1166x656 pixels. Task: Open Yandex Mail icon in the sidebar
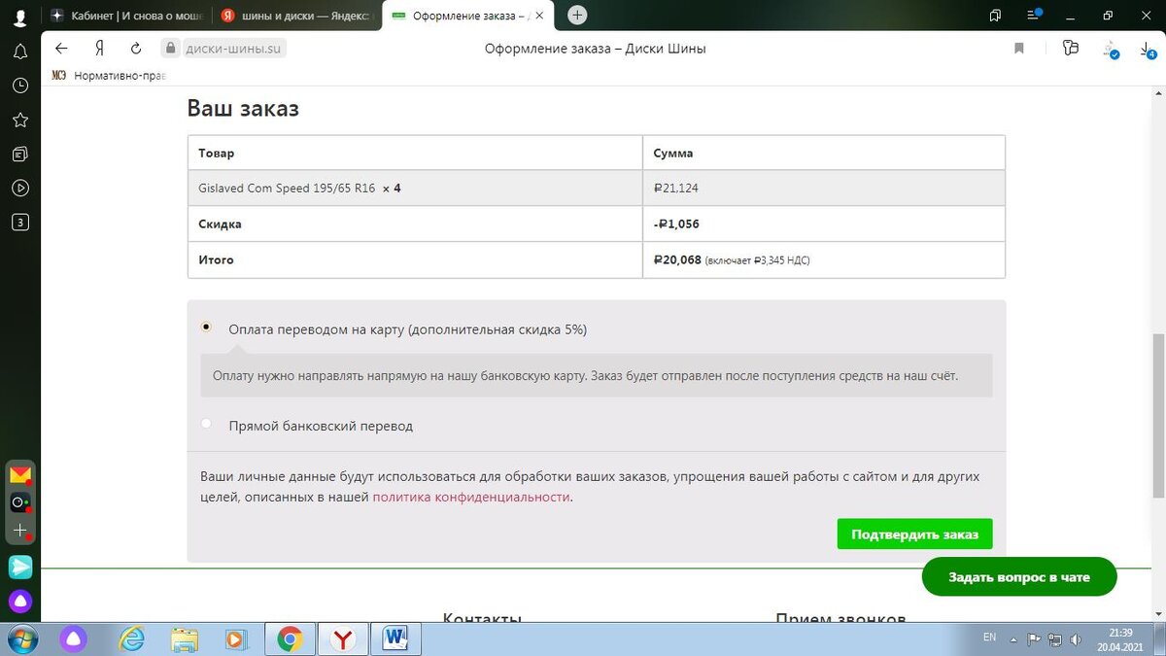tap(20, 475)
